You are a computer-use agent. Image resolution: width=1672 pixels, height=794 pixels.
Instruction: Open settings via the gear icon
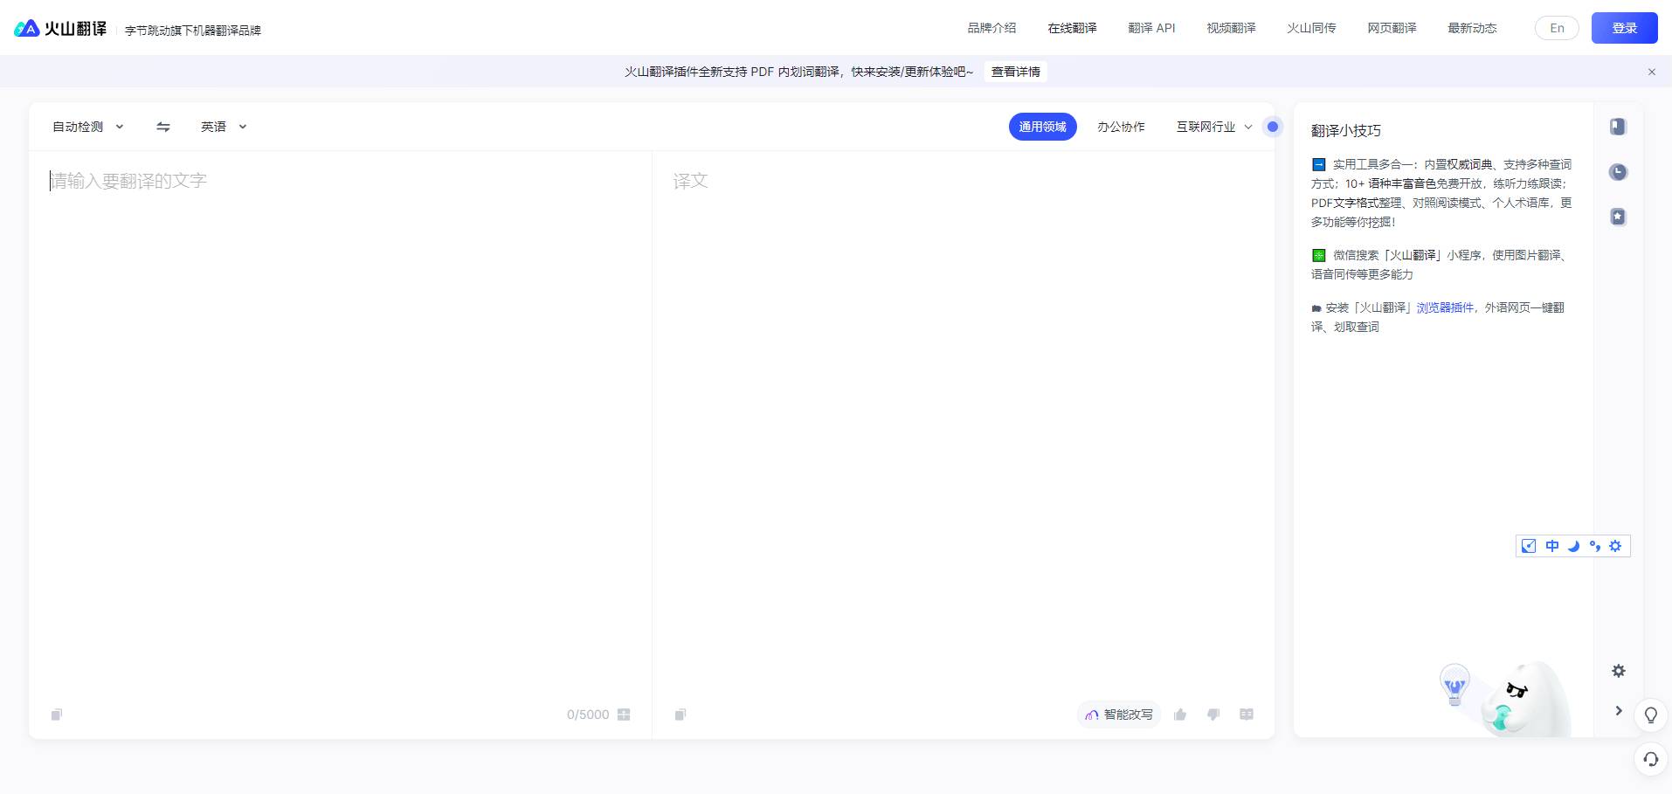coord(1618,671)
